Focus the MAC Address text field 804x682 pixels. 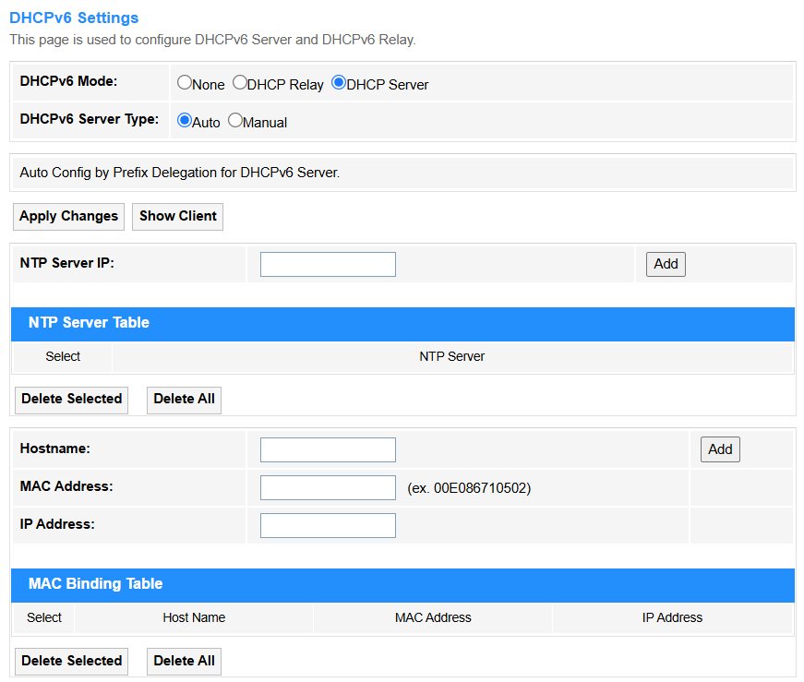328,487
